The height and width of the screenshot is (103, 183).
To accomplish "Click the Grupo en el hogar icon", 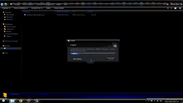I will [3, 41].
